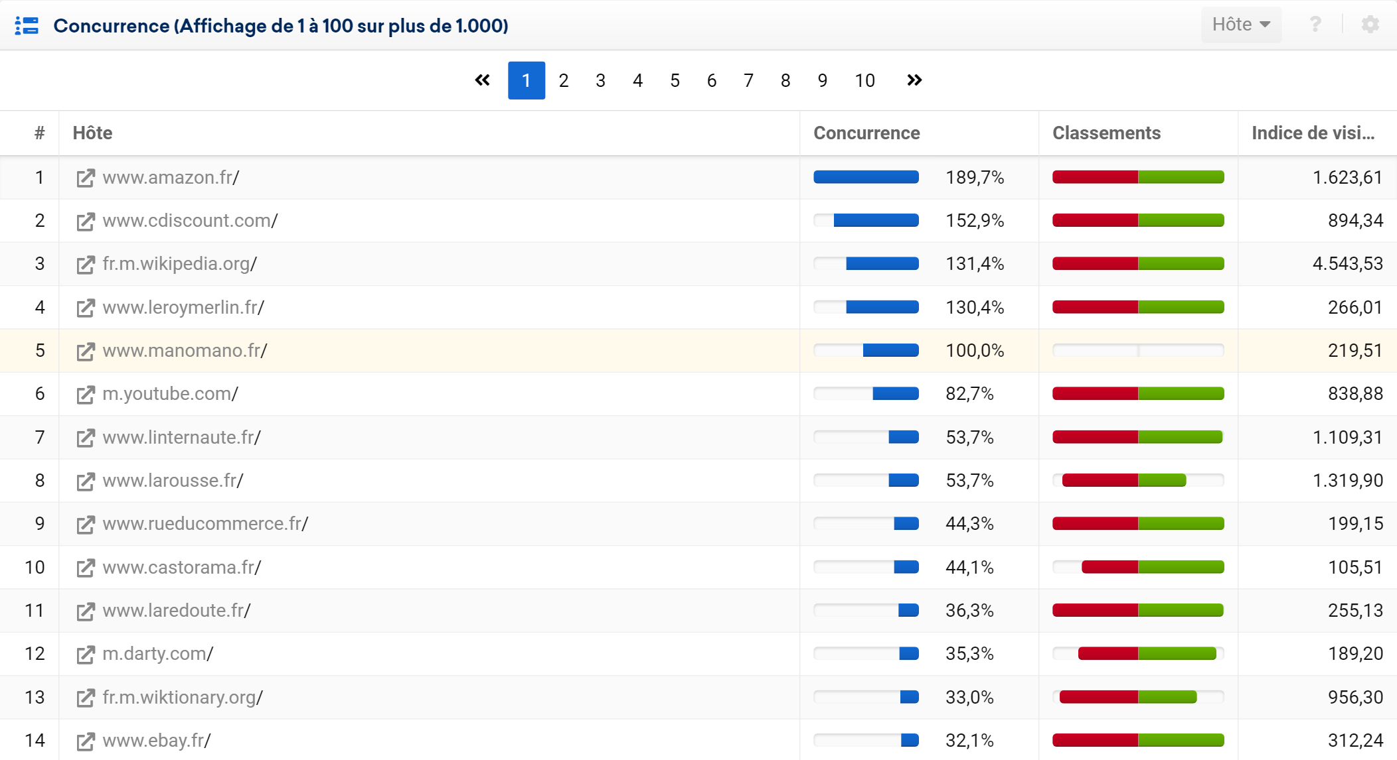The height and width of the screenshot is (760, 1397).
Task: Open external link icon for www.linternaute.fr
Action: [86, 438]
